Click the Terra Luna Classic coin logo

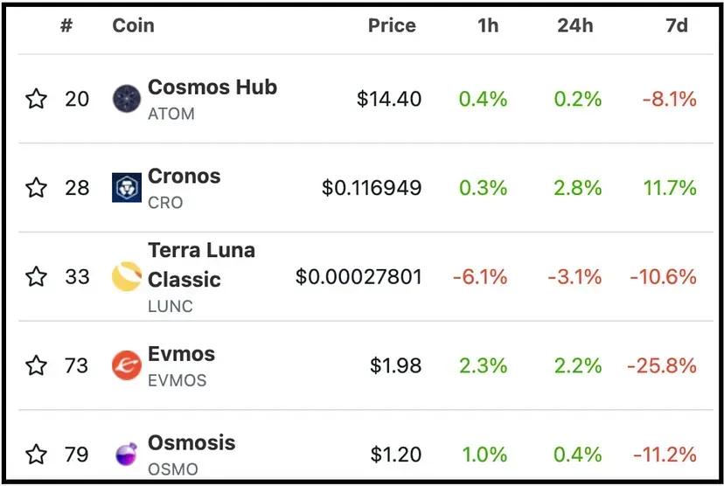[x=127, y=276]
